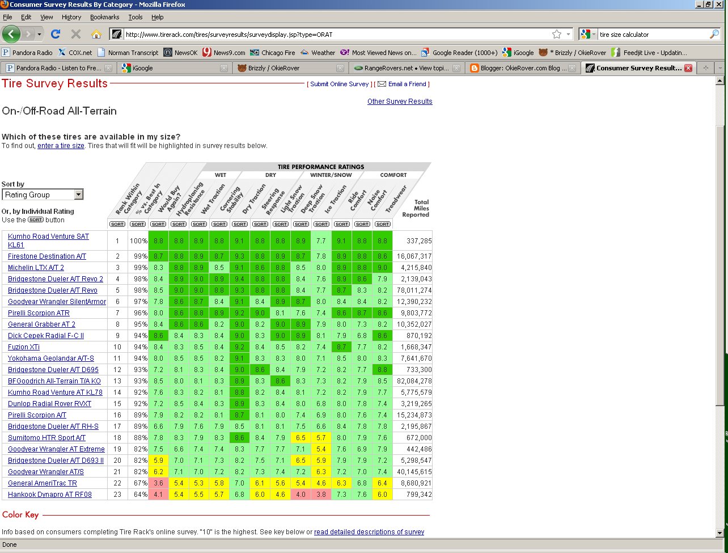Go back with the green Back arrow

(x=11, y=34)
